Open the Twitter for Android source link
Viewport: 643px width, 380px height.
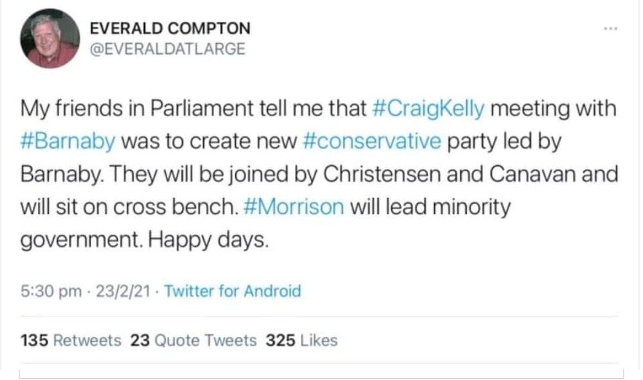(232, 291)
